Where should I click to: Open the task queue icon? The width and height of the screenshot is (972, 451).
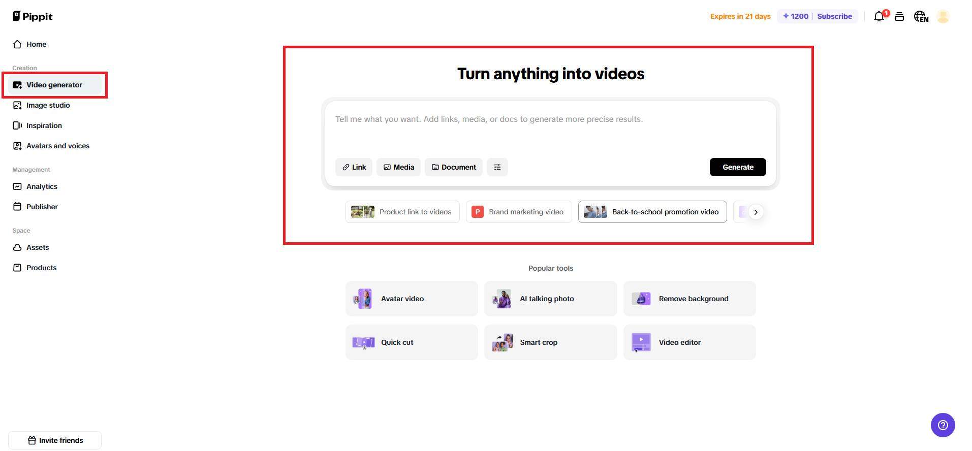899,16
